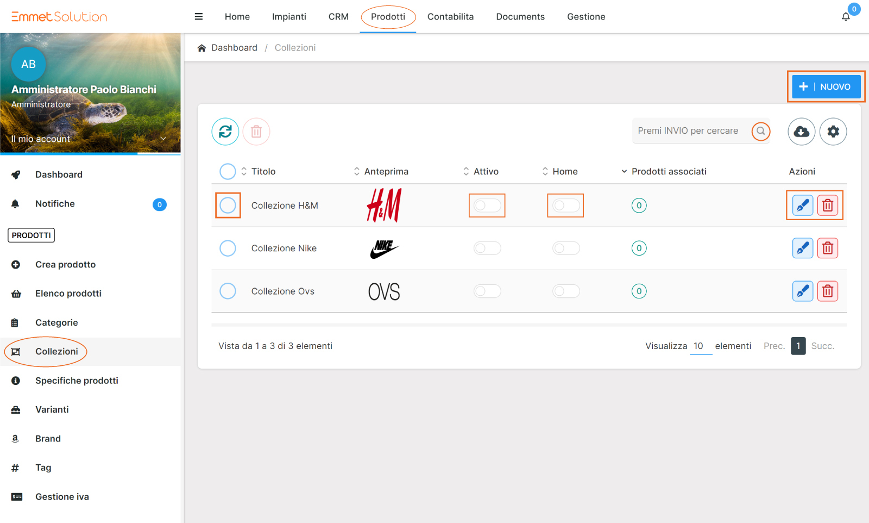This screenshot has width=869, height=523.
Task: Toggle the hamburger sidebar menu icon
Action: coord(199,17)
